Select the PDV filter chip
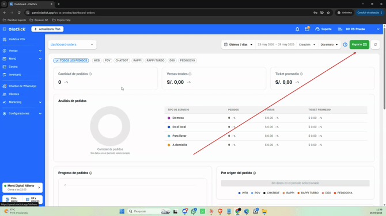Screen dimensions: 386x216 click(x=108, y=60)
